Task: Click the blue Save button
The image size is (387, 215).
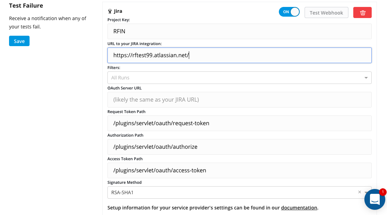Action: 19,41
